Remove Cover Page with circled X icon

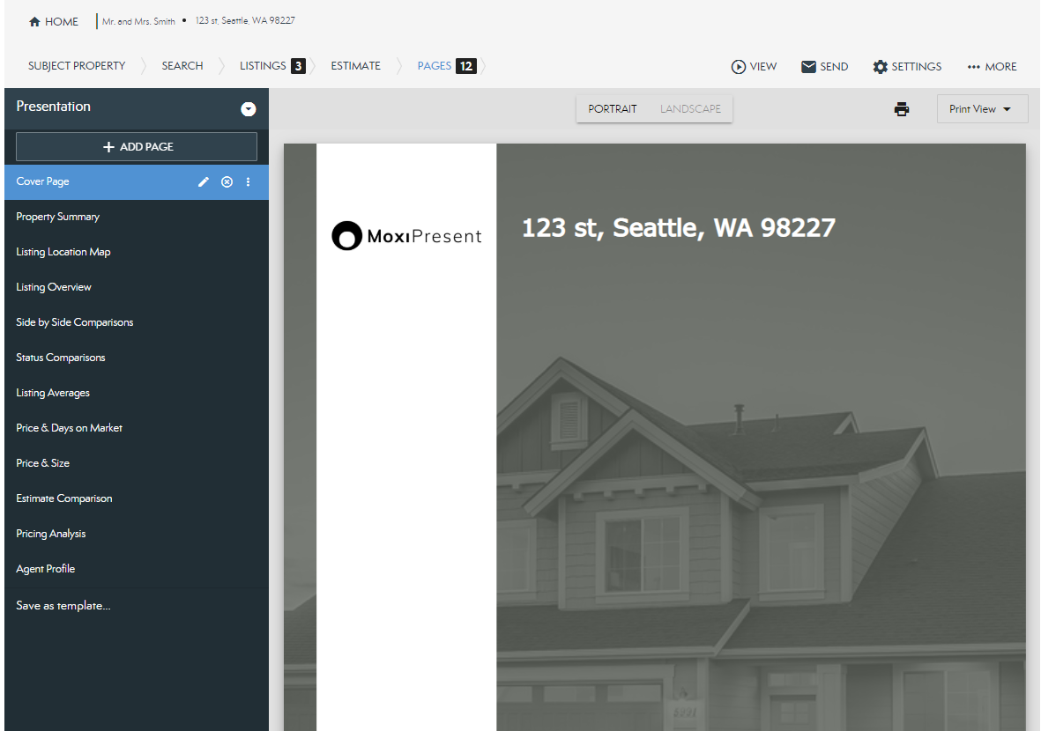pos(227,181)
